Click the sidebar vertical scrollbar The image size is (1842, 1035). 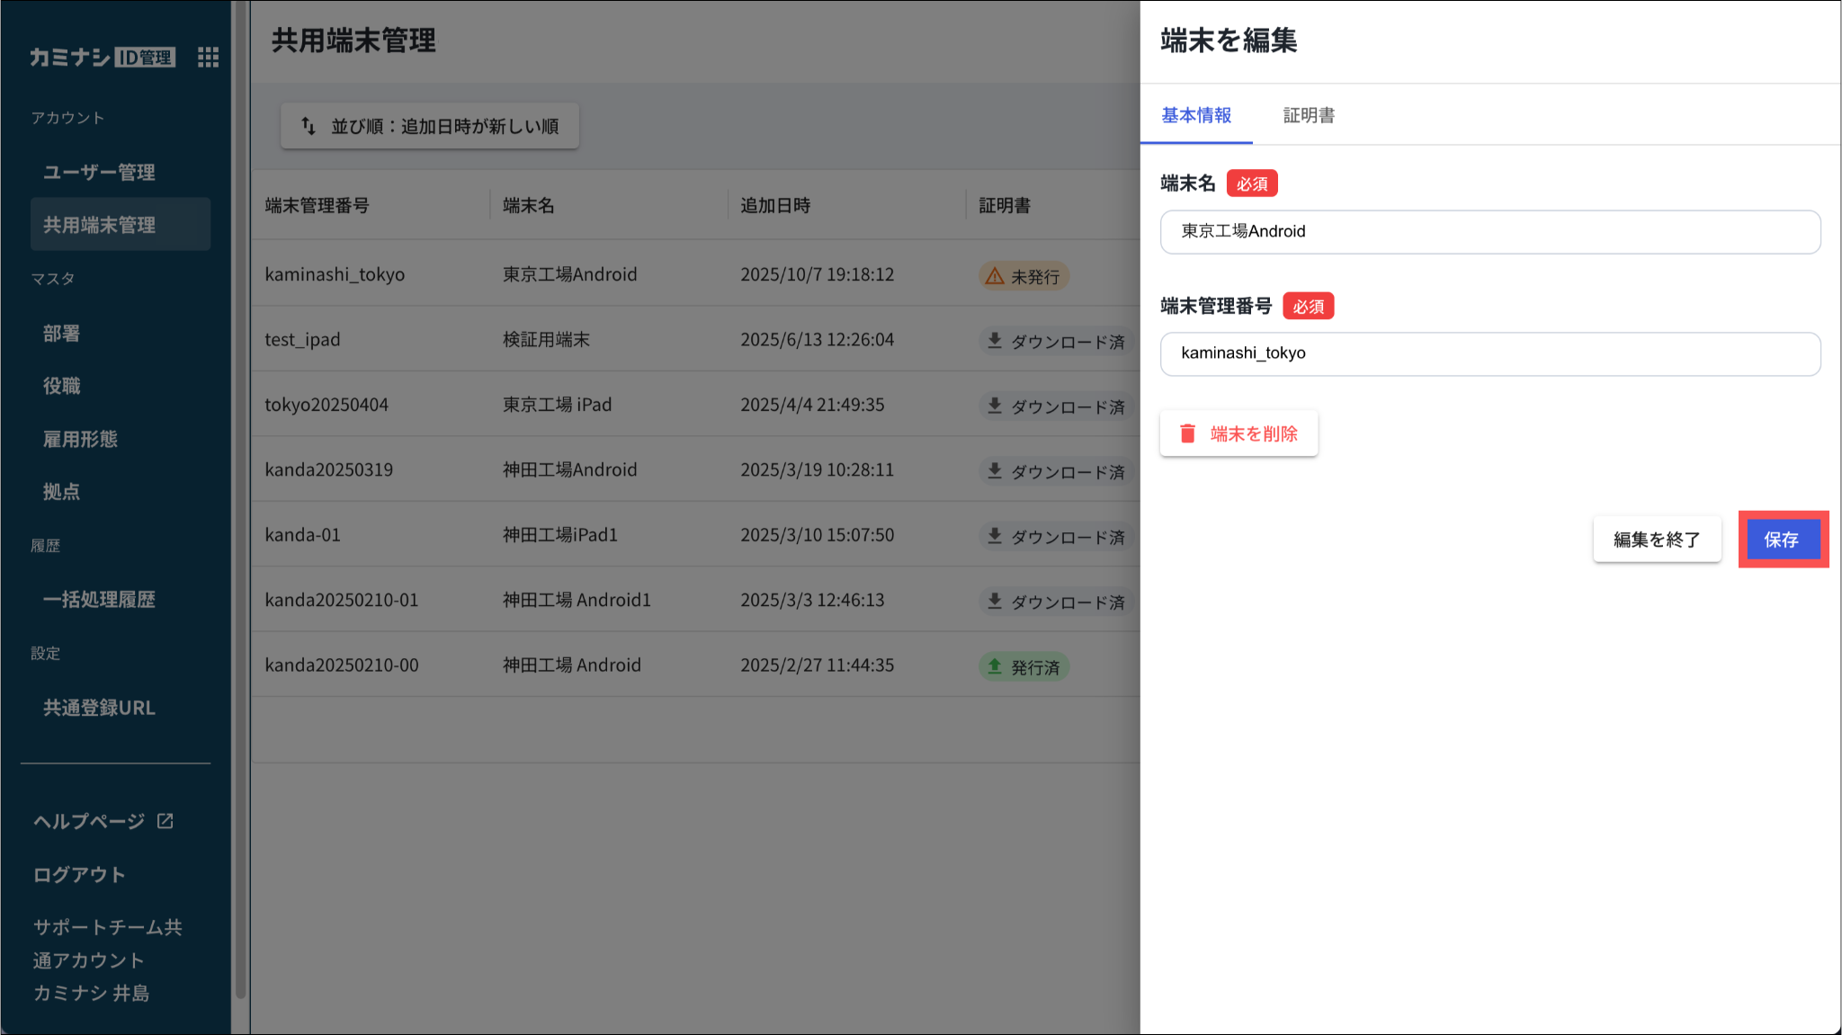(240, 504)
